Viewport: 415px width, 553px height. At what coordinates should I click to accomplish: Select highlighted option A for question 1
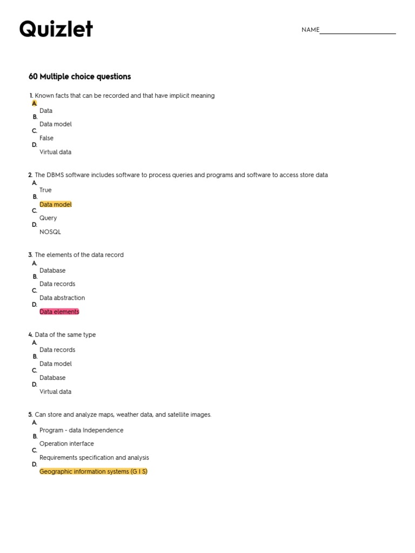(35, 103)
